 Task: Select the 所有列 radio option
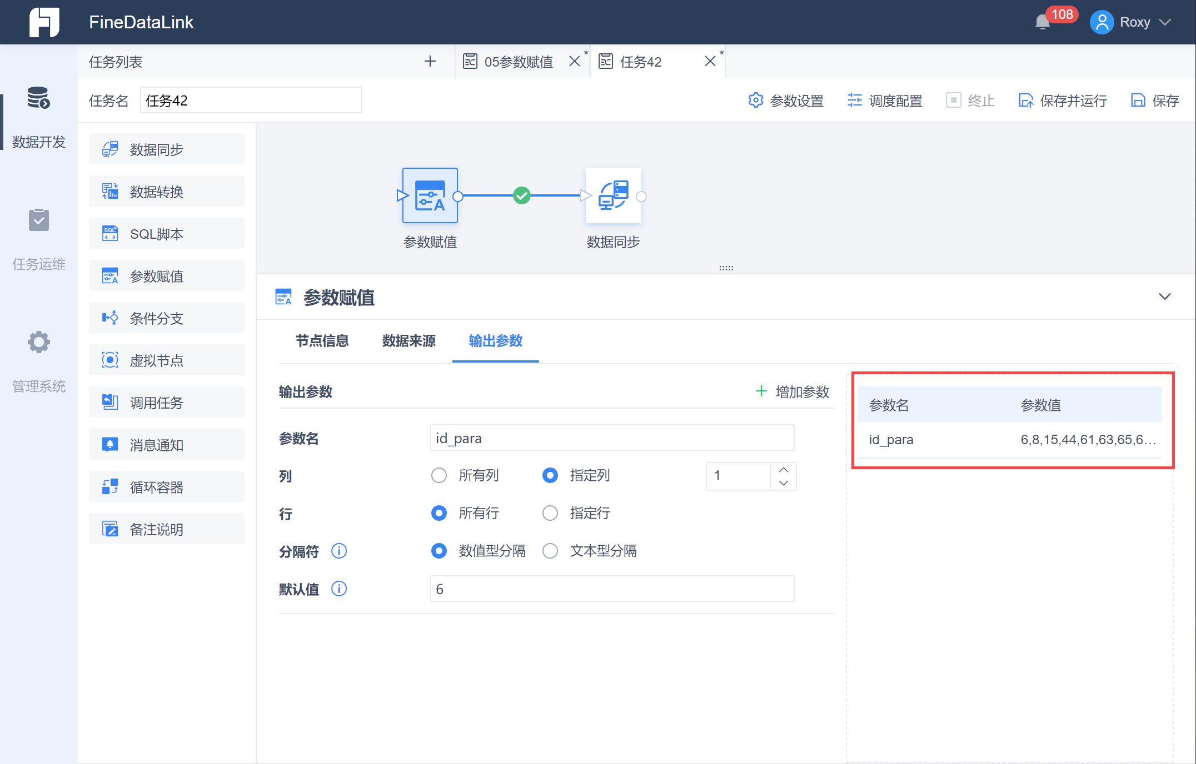pyautogui.click(x=439, y=475)
